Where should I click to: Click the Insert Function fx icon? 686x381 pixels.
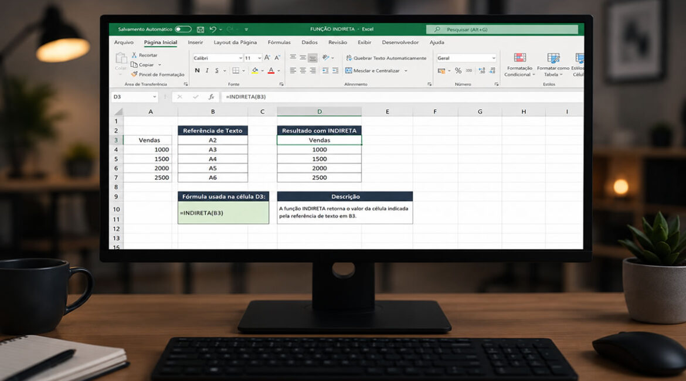coord(211,97)
